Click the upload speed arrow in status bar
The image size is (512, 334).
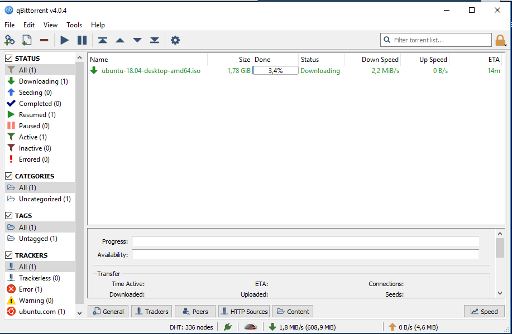coord(393,327)
